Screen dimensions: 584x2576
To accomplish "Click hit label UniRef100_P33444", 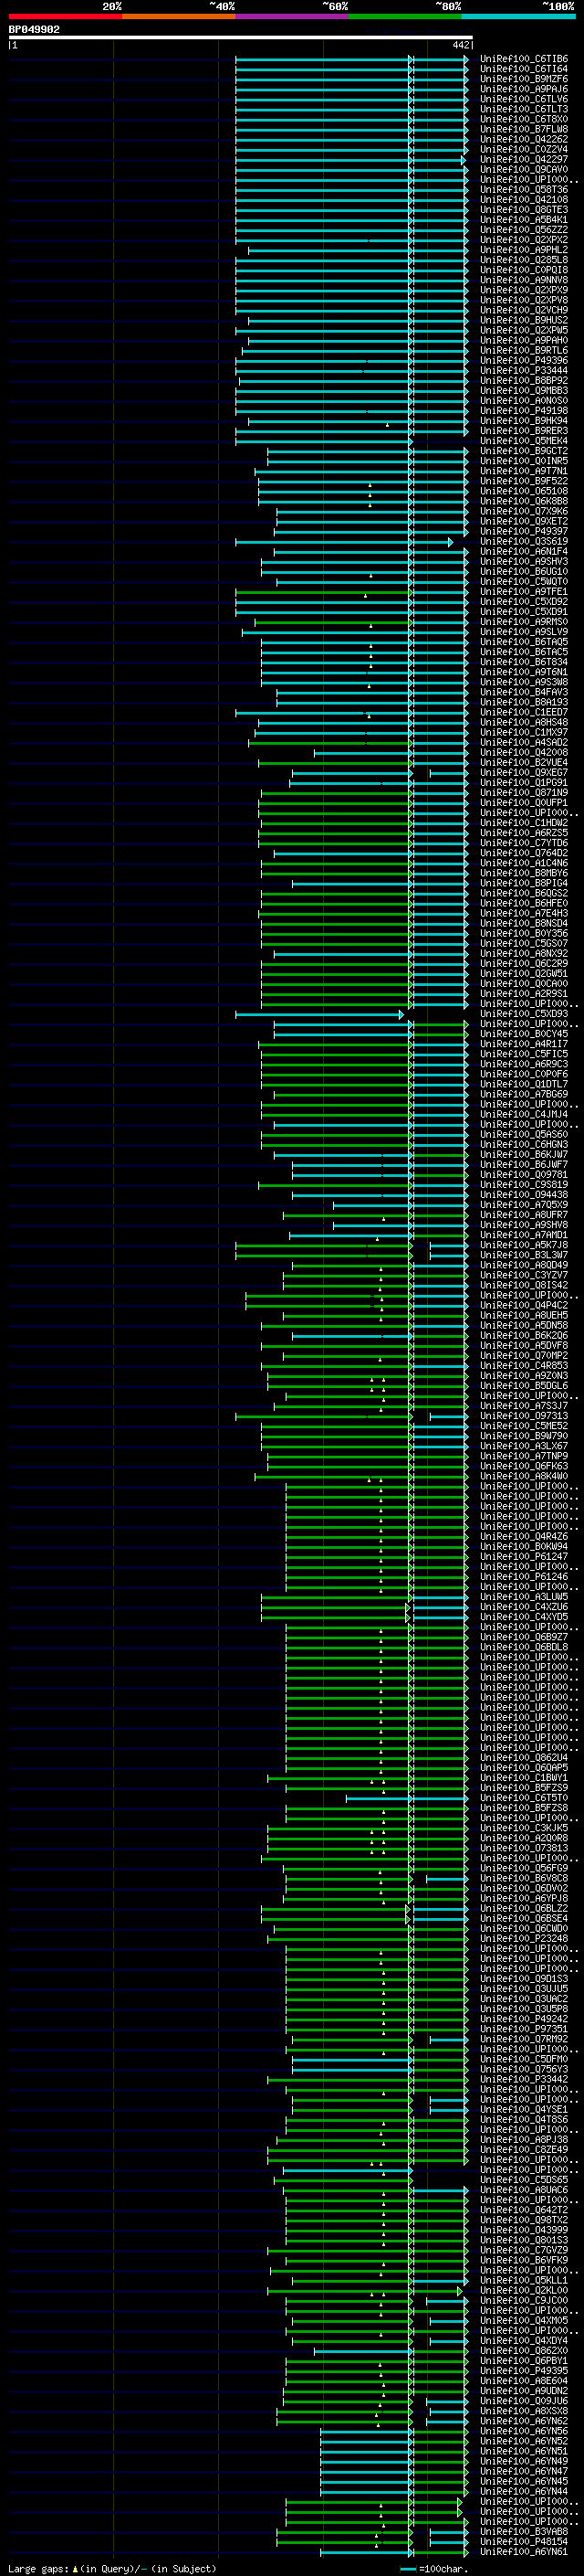I will 524,370.
